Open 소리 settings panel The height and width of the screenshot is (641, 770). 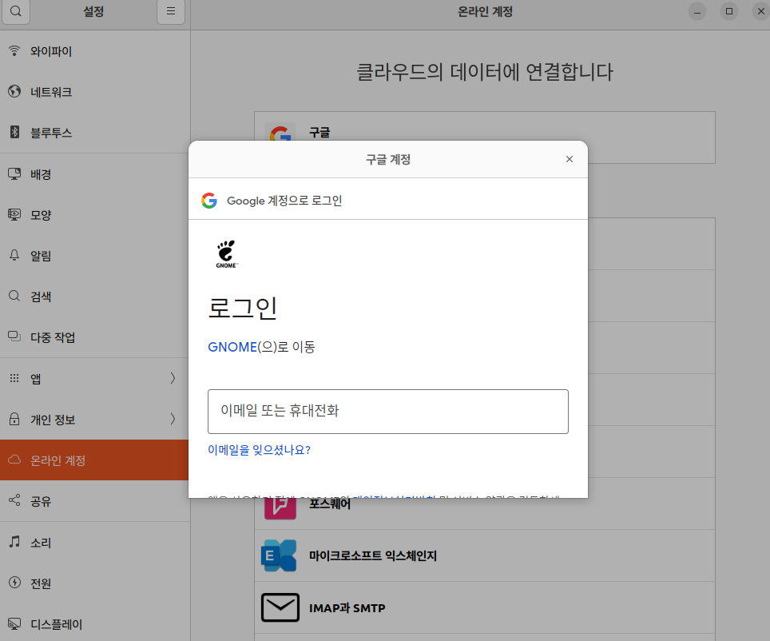95,542
